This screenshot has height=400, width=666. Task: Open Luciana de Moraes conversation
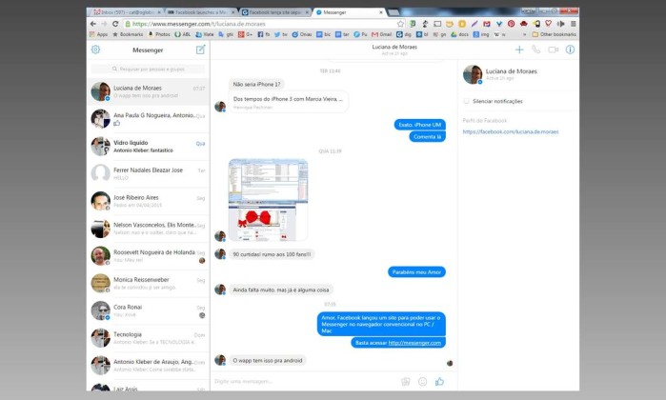pos(148,91)
